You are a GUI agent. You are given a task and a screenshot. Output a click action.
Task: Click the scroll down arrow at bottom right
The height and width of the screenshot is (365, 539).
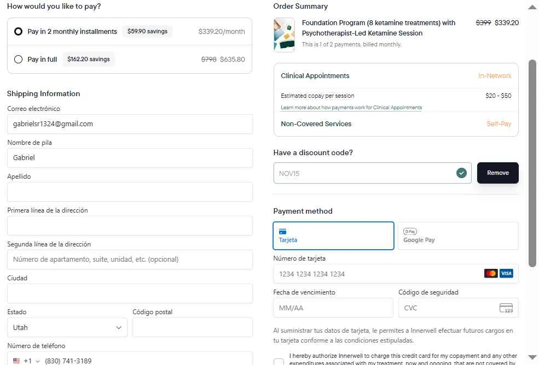(532, 357)
